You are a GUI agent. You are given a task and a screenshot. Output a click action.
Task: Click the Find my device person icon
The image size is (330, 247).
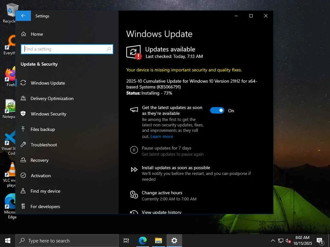click(23, 191)
